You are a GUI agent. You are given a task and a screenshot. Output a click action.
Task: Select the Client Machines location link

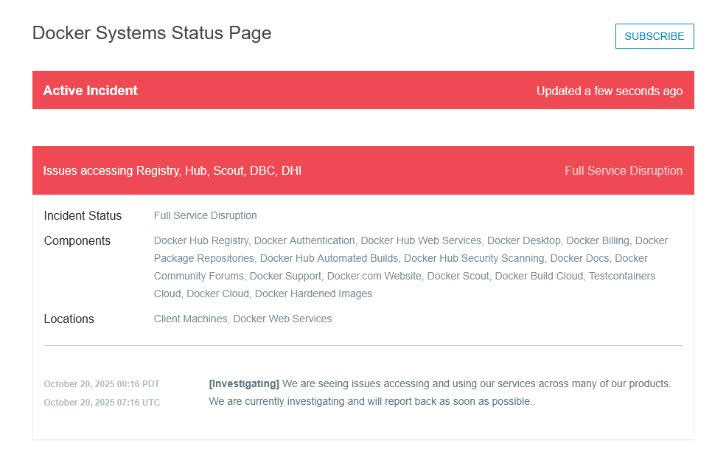[x=190, y=319]
